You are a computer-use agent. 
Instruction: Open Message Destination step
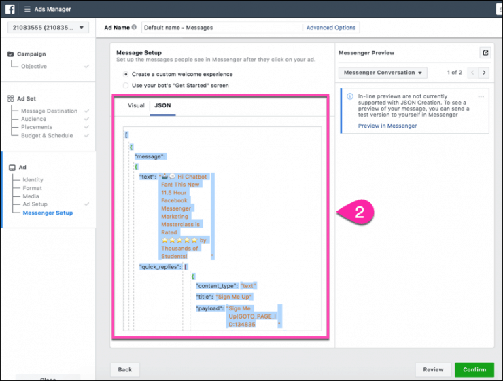pyautogui.click(x=49, y=111)
